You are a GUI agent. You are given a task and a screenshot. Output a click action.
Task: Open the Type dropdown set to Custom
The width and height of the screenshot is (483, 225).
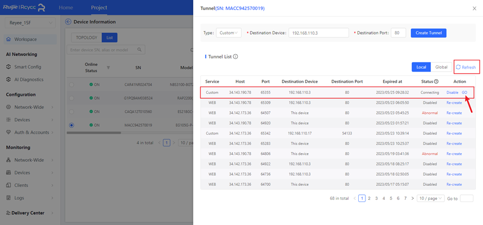click(x=229, y=33)
